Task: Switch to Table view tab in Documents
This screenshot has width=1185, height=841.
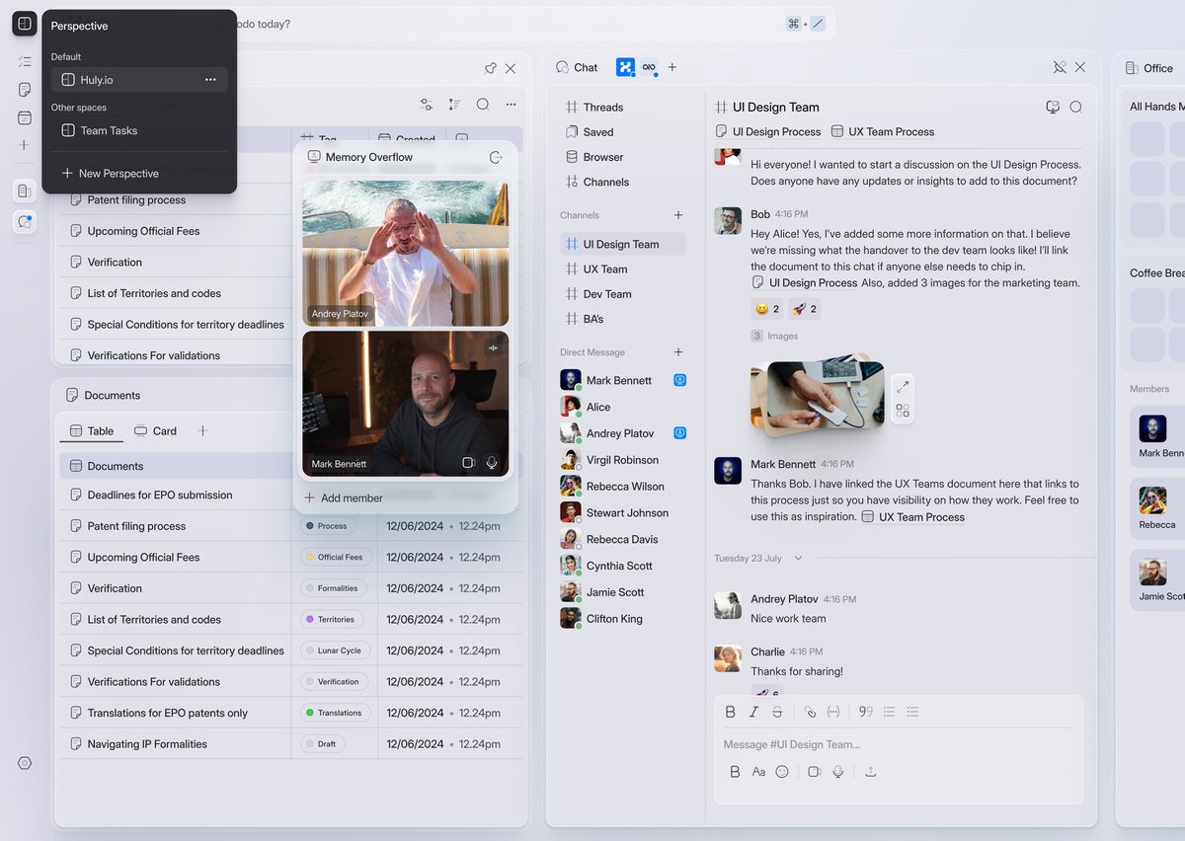Action: click(90, 431)
